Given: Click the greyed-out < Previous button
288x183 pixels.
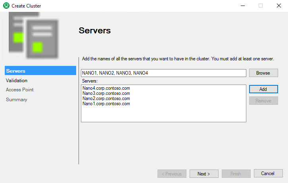Looking at the screenshot, I should tap(172, 173).
